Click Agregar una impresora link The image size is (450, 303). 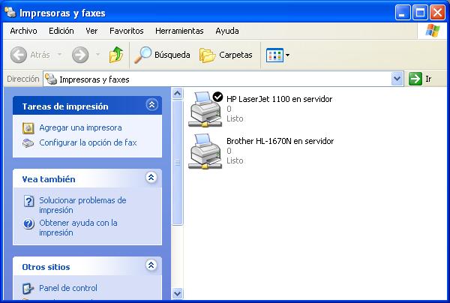pos(79,127)
